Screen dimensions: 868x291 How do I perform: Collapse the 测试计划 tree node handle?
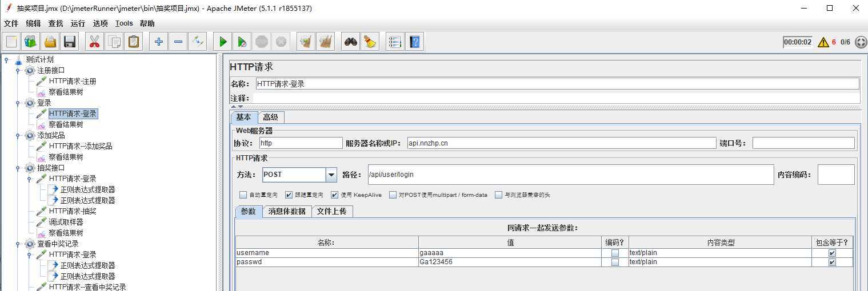point(6,59)
